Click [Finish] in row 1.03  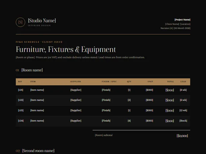[106, 110]
